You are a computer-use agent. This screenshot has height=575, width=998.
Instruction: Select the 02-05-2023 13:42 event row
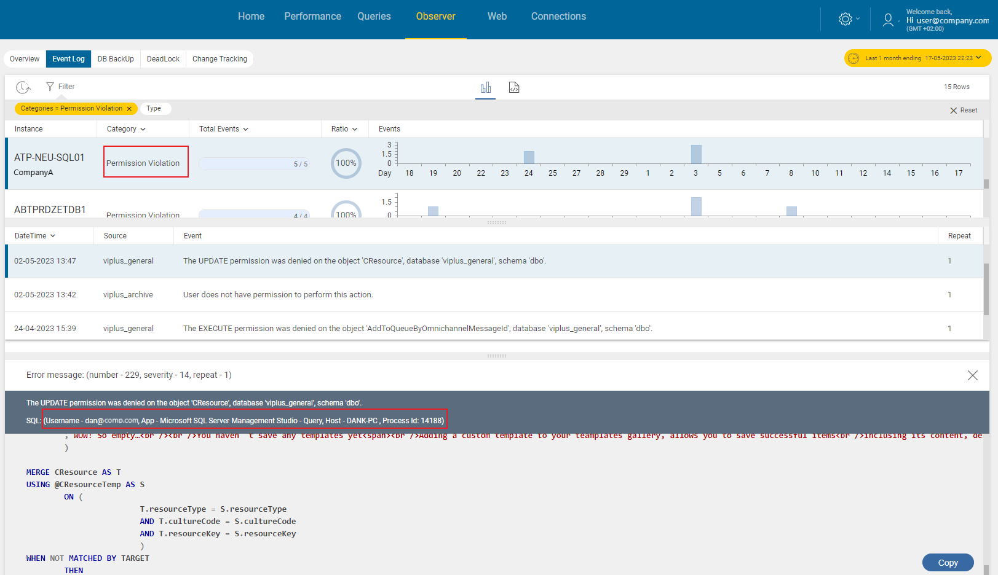point(494,295)
